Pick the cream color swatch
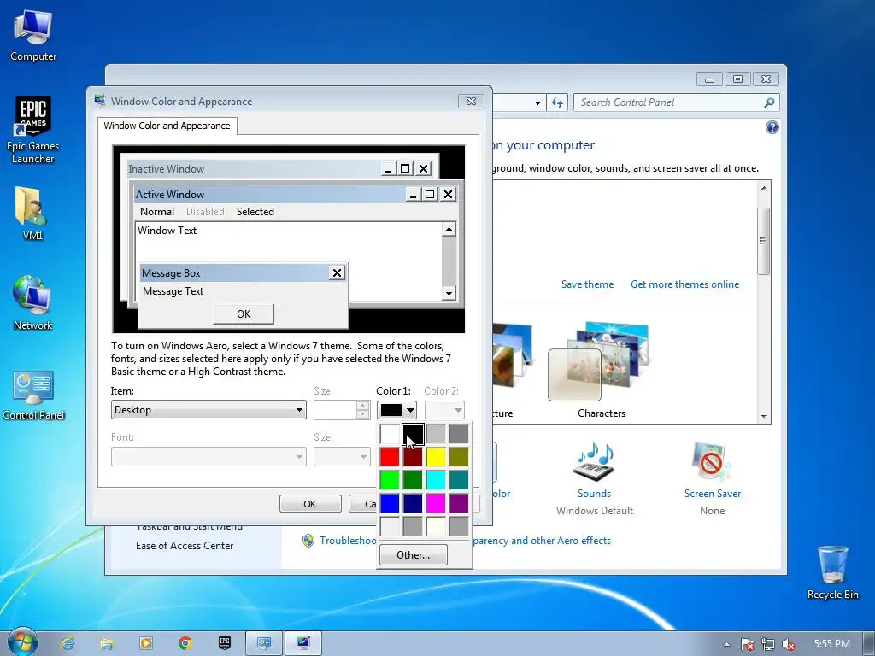875x656 pixels. 436,526
